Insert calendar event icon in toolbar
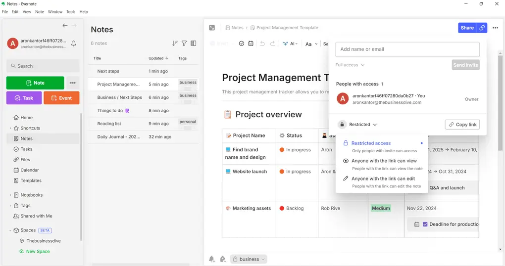Image resolution: width=505 pixels, height=266 pixels. point(251,44)
